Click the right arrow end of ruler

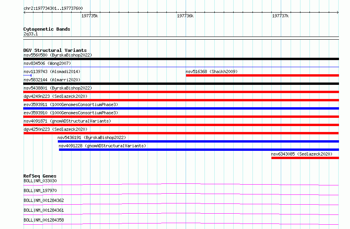click(337, 12)
